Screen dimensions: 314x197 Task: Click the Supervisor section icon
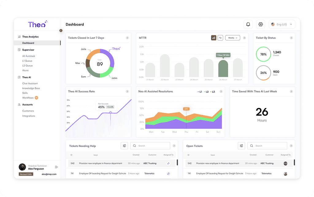pos(19,50)
